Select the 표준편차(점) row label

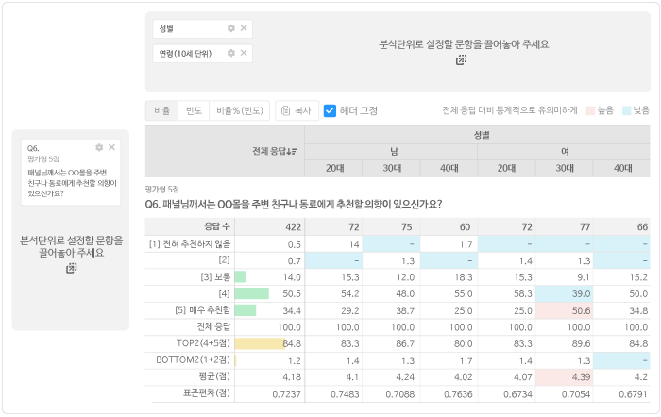tap(207, 392)
